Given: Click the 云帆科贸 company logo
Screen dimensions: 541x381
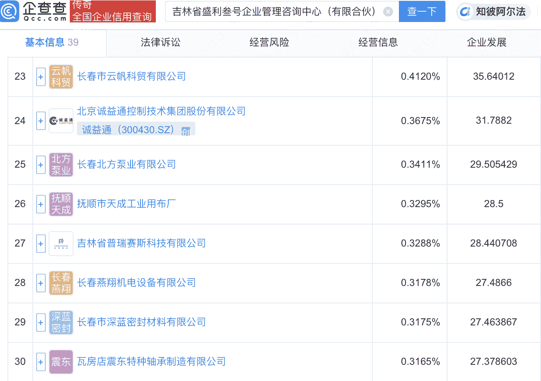Looking at the screenshot, I should tap(61, 77).
